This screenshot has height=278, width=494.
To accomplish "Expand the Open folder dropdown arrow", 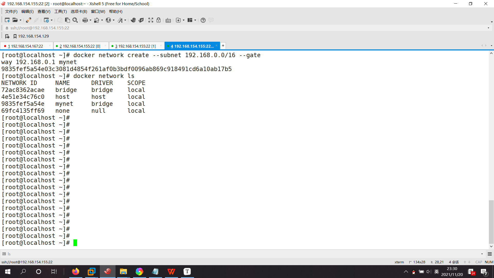I will coord(21,20).
